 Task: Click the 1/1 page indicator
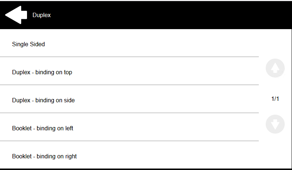(x=275, y=99)
